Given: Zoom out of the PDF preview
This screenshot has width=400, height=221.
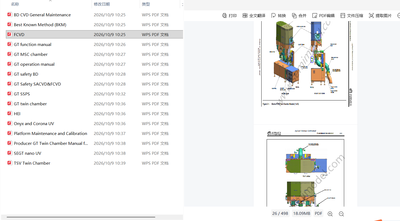Looking at the screenshot, I should 341,214.
